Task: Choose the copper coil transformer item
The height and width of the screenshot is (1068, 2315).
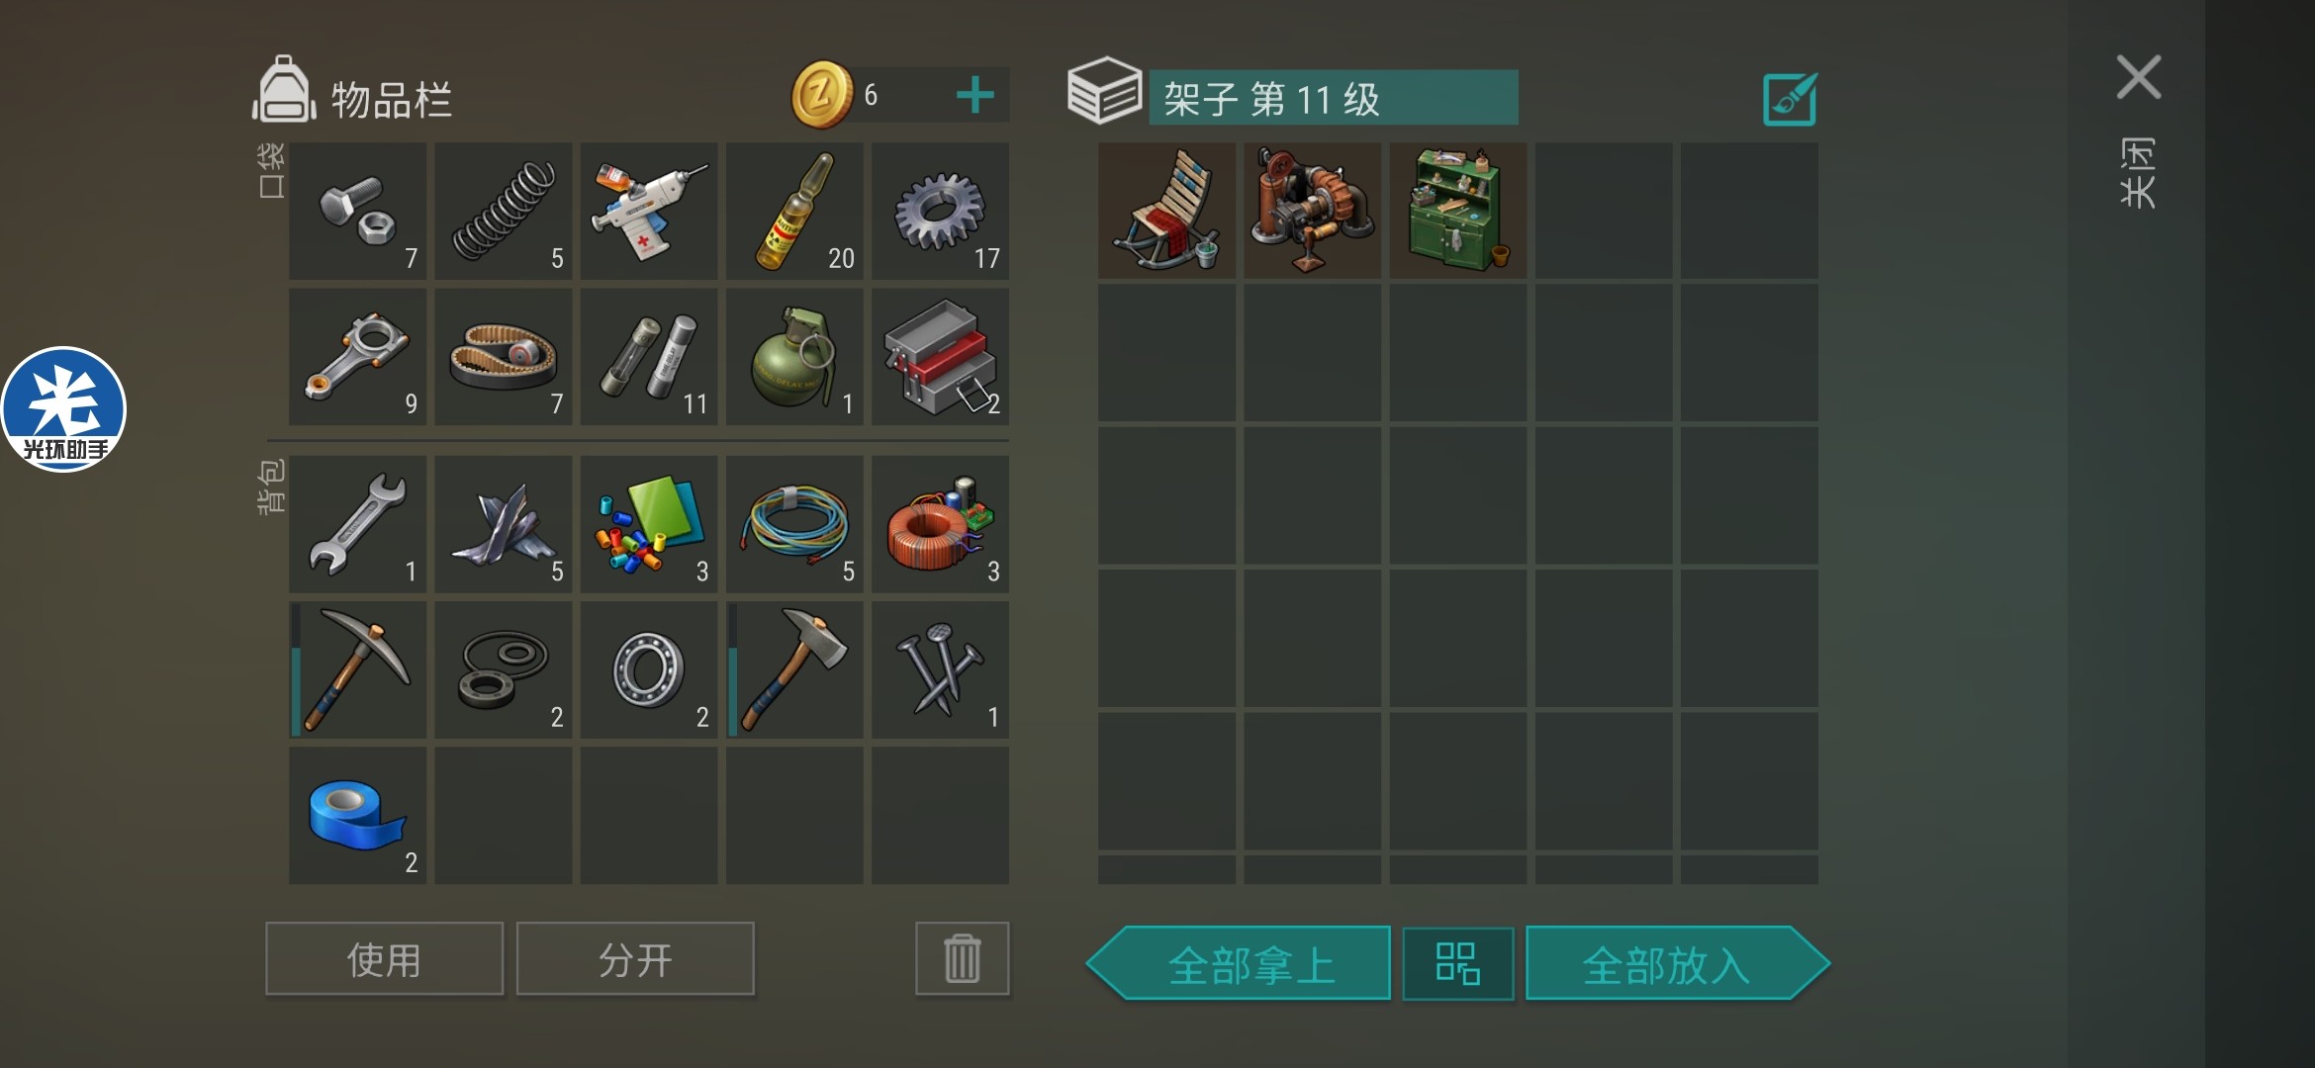Action: [x=940, y=523]
